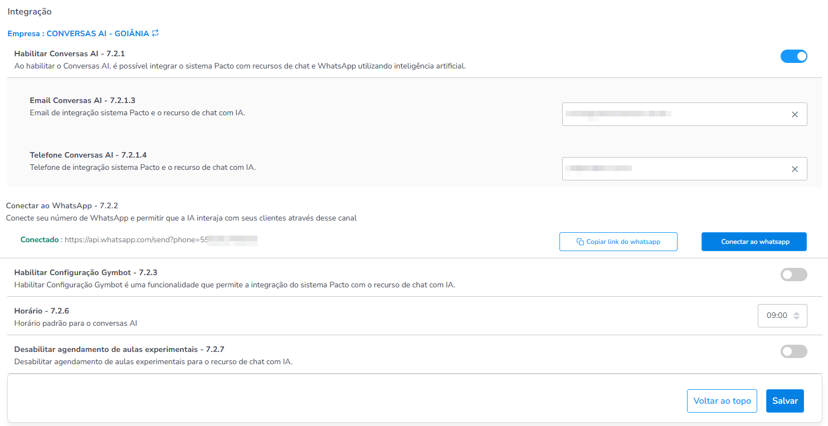The image size is (828, 426).
Task: Toggle Habilitar Conversas AI switch
Action: [793, 56]
